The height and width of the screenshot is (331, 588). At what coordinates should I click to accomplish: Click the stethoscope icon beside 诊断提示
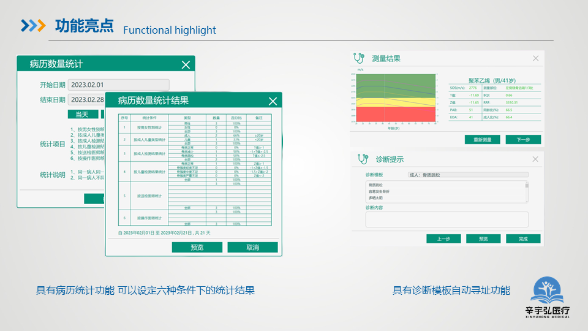pyautogui.click(x=362, y=159)
